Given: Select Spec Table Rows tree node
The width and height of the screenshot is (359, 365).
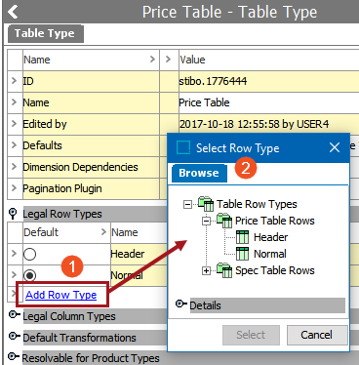Looking at the screenshot, I should pyautogui.click(x=275, y=270).
